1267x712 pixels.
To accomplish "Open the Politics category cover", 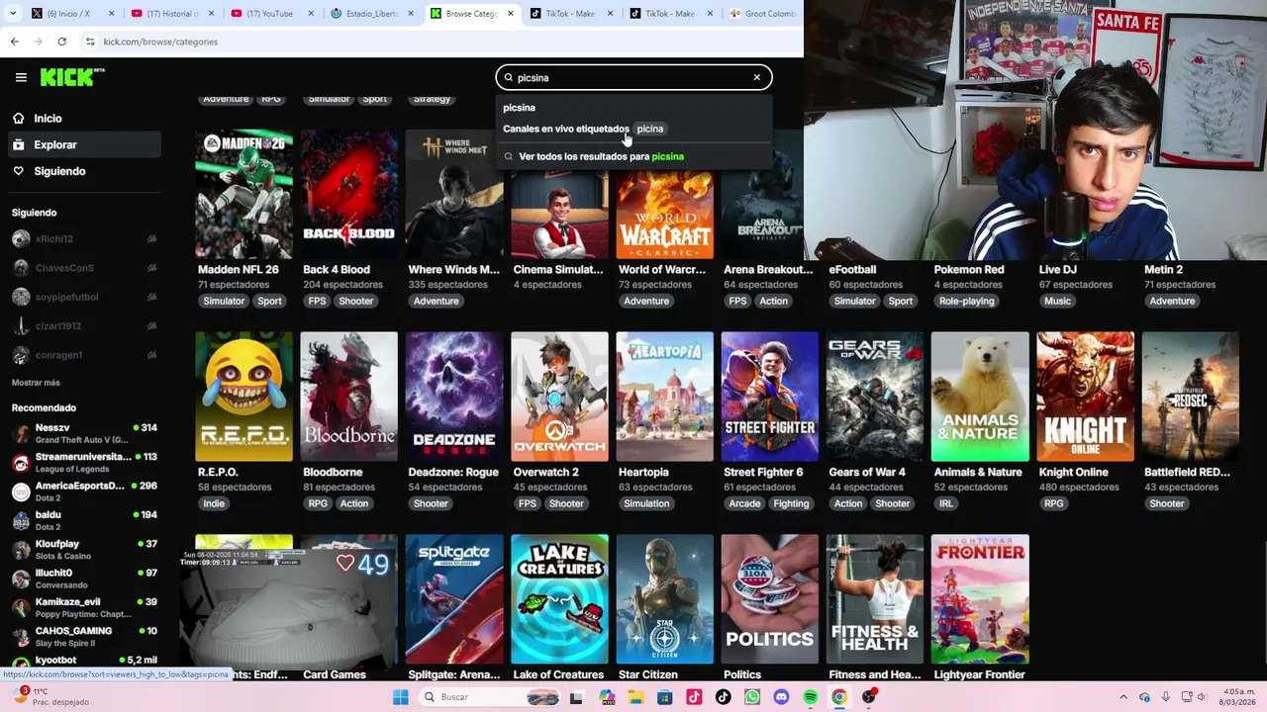I will [x=770, y=599].
